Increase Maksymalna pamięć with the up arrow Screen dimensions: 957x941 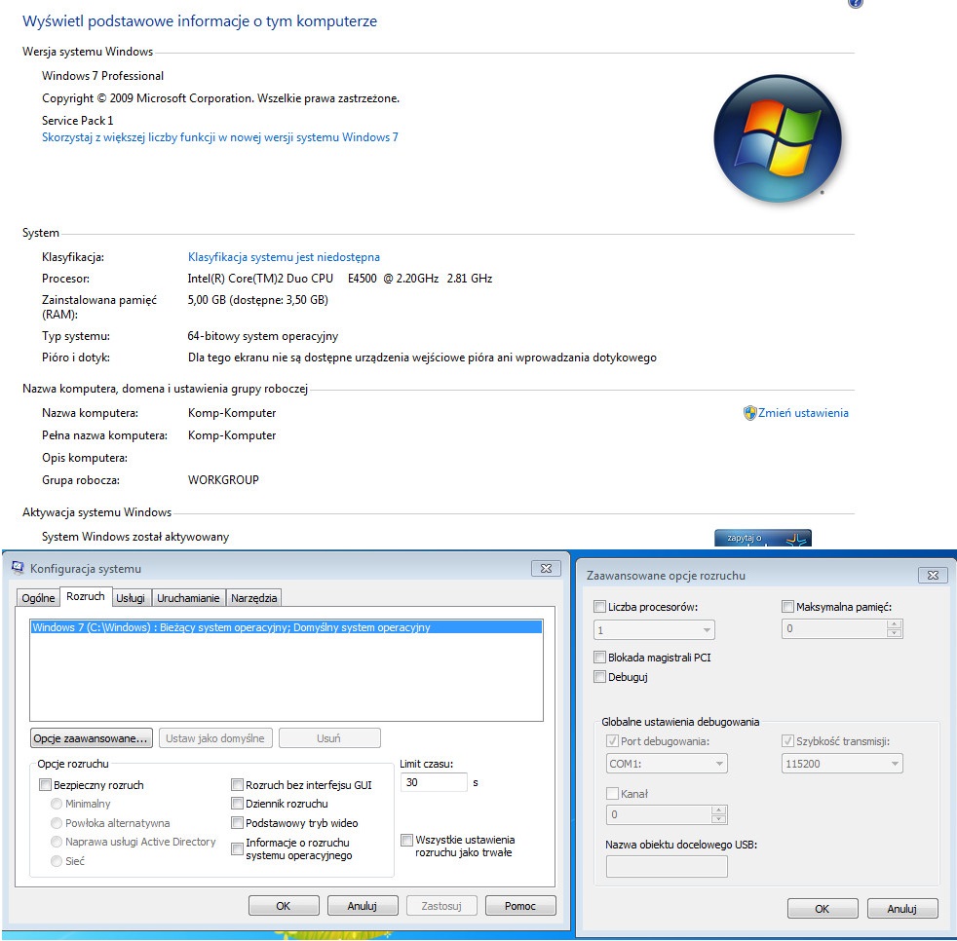click(894, 624)
